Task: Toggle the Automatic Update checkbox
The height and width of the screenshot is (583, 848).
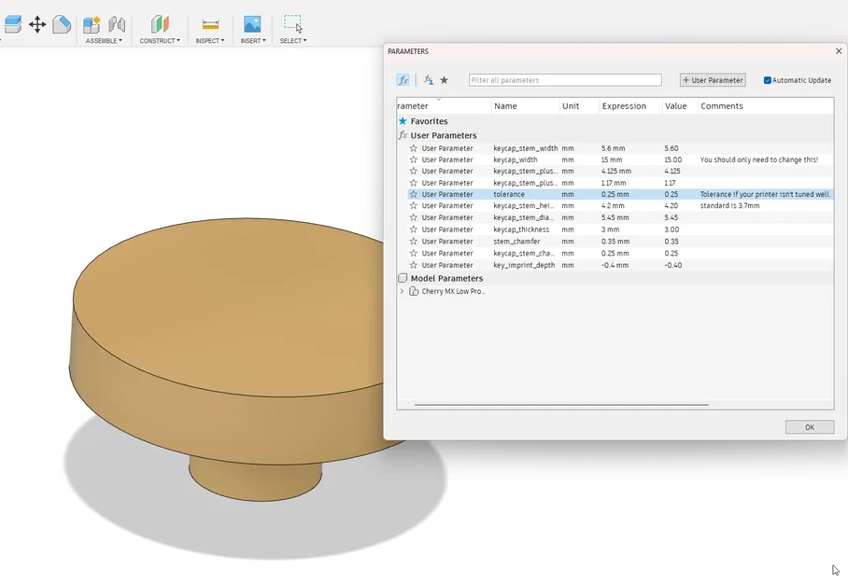Action: [767, 80]
